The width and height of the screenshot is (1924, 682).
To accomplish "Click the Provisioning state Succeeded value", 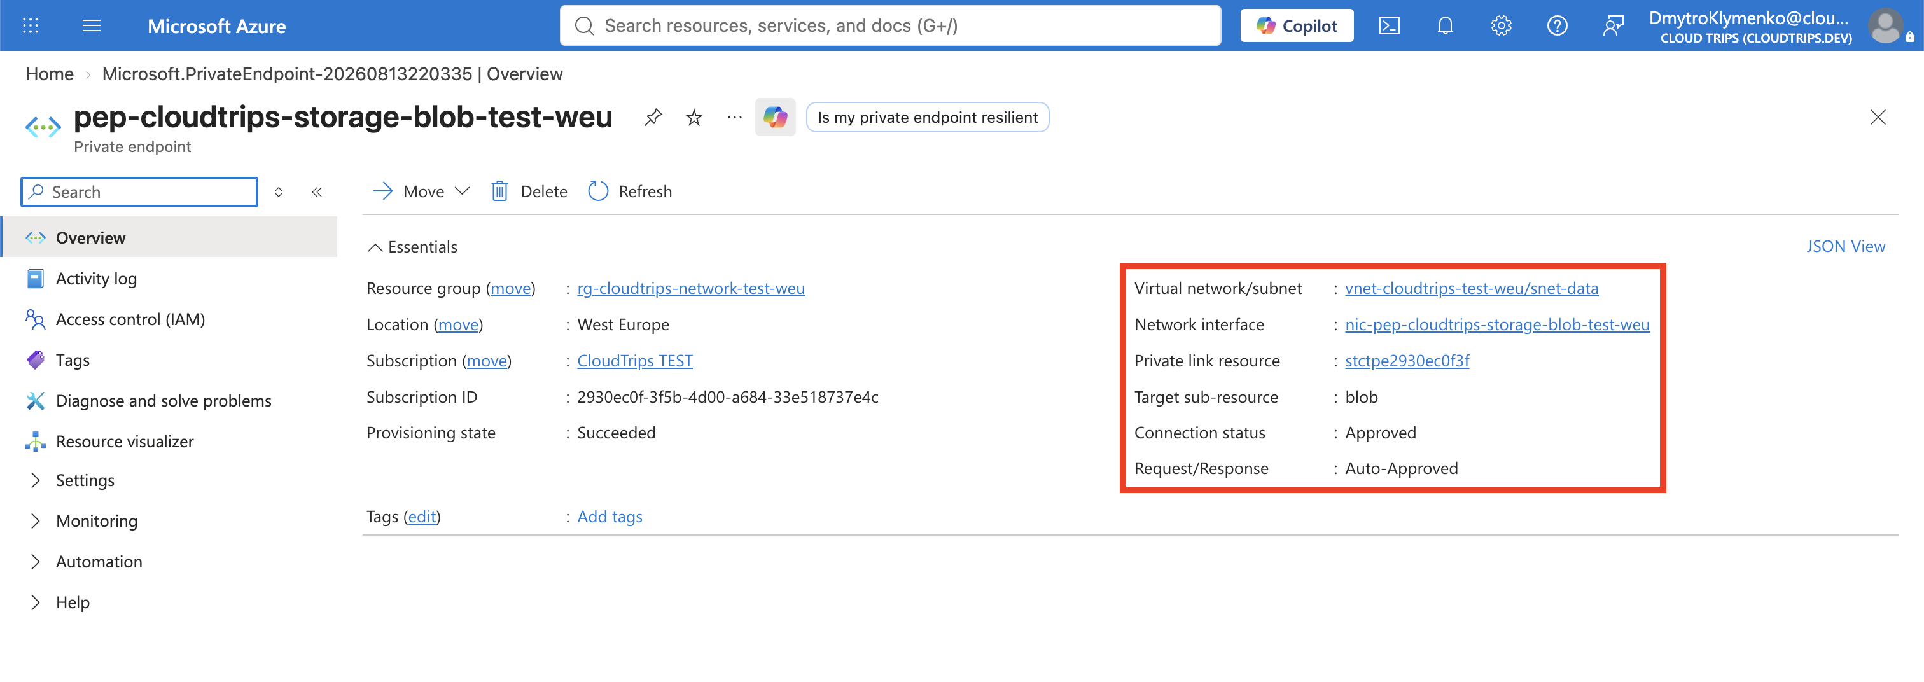I will pyautogui.click(x=616, y=433).
